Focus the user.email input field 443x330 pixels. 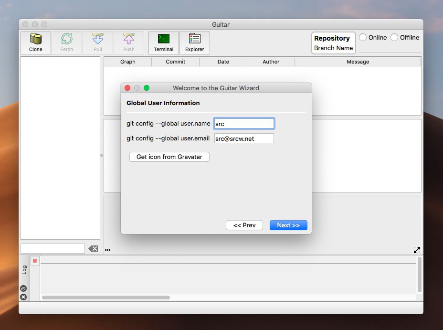point(244,138)
